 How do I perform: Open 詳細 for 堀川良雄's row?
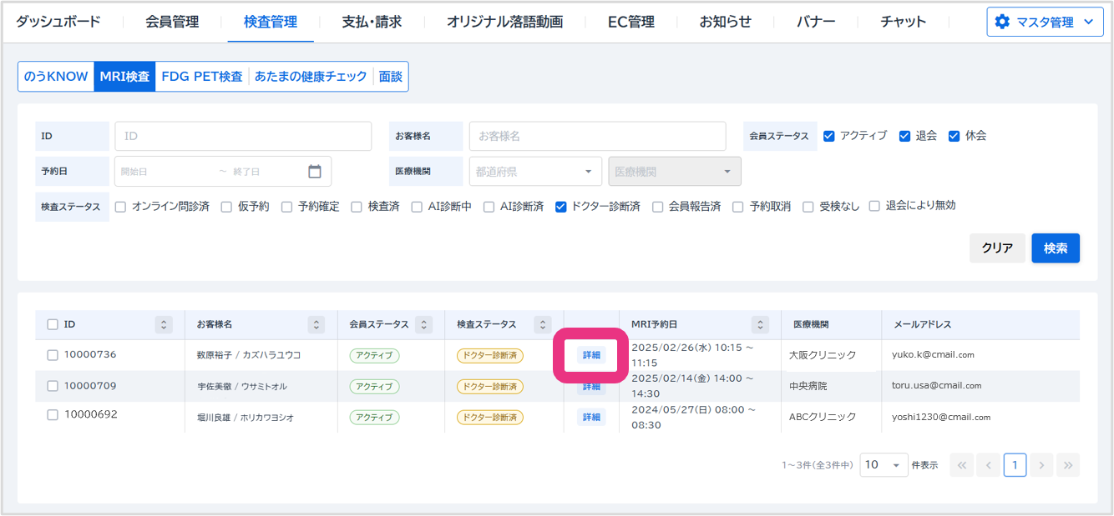[591, 418]
